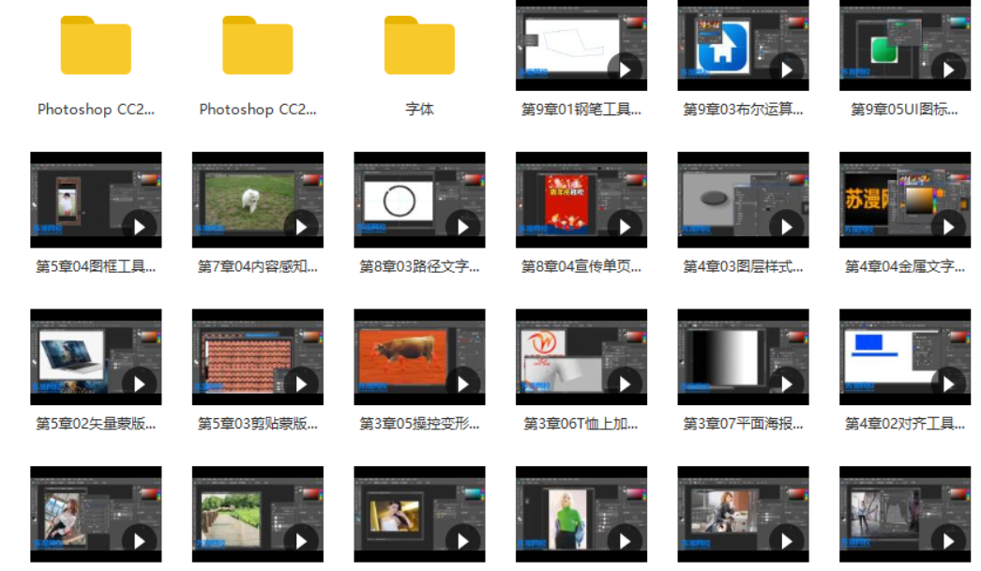This screenshot has height=571, width=981.
Task: Play icon on 第4章02对齐工具 video
Action: tap(948, 383)
